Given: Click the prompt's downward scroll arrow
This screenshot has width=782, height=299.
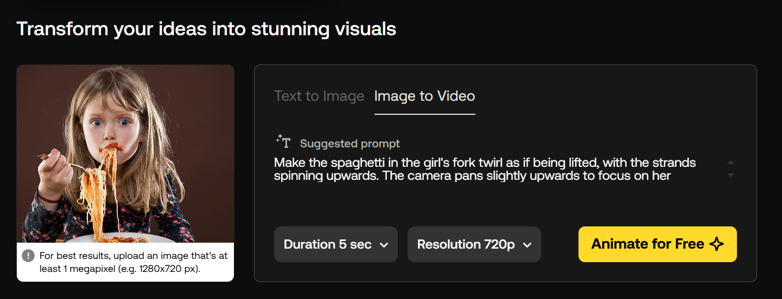Looking at the screenshot, I should [730, 175].
